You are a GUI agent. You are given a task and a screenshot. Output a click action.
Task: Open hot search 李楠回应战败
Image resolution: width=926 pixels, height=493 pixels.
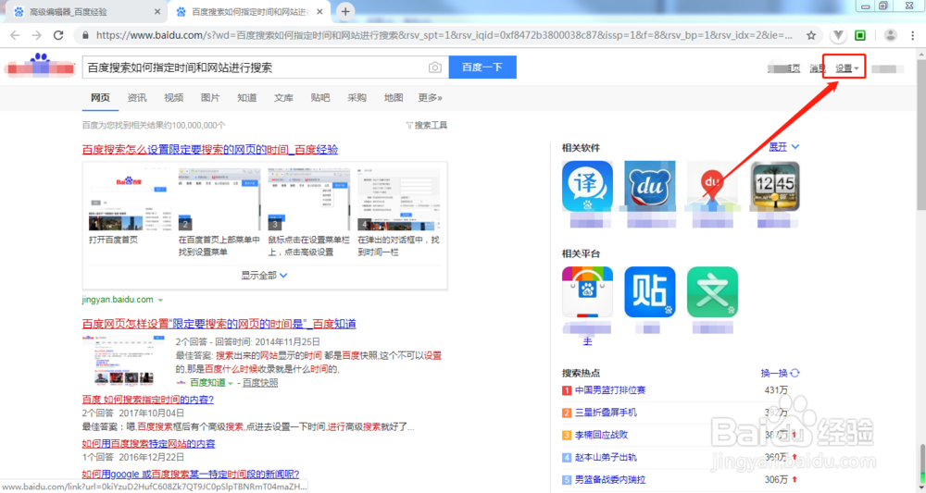[601, 436]
